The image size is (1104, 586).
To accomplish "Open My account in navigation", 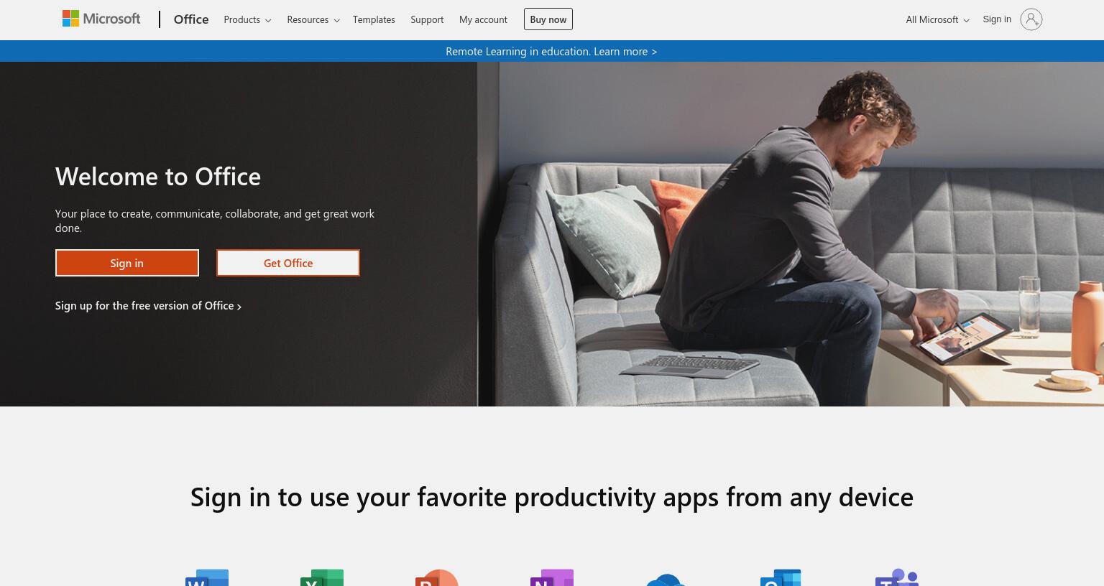I will [483, 19].
